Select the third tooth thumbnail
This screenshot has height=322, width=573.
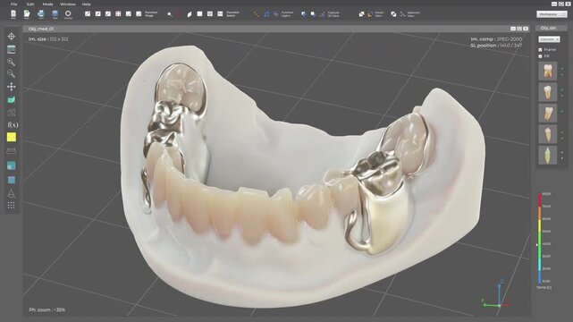click(548, 113)
